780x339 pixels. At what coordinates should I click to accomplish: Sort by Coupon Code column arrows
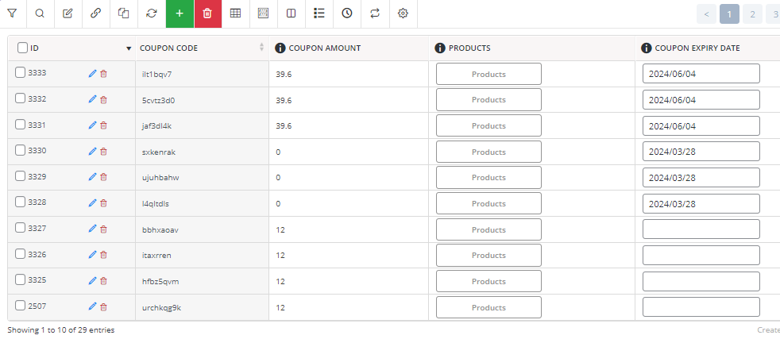tap(261, 48)
